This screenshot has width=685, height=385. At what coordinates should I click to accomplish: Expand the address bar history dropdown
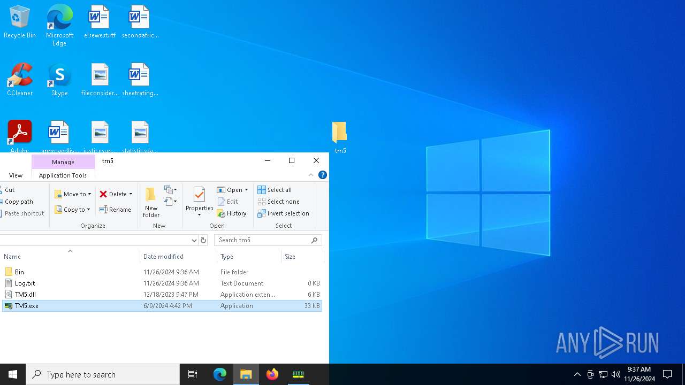coord(194,241)
